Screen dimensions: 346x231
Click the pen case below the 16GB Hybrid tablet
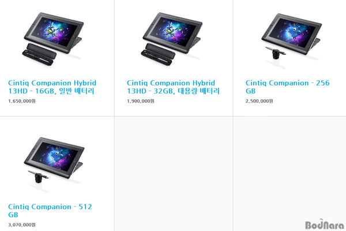tap(39, 54)
